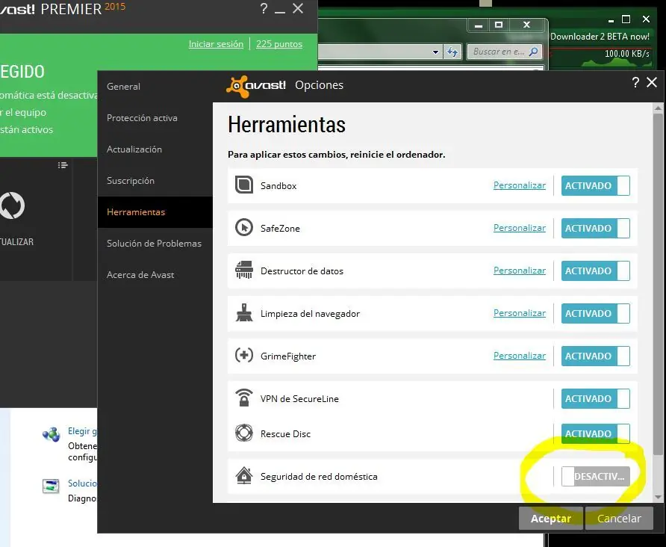Click the Downloader 2 BETA now! text

click(x=600, y=37)
